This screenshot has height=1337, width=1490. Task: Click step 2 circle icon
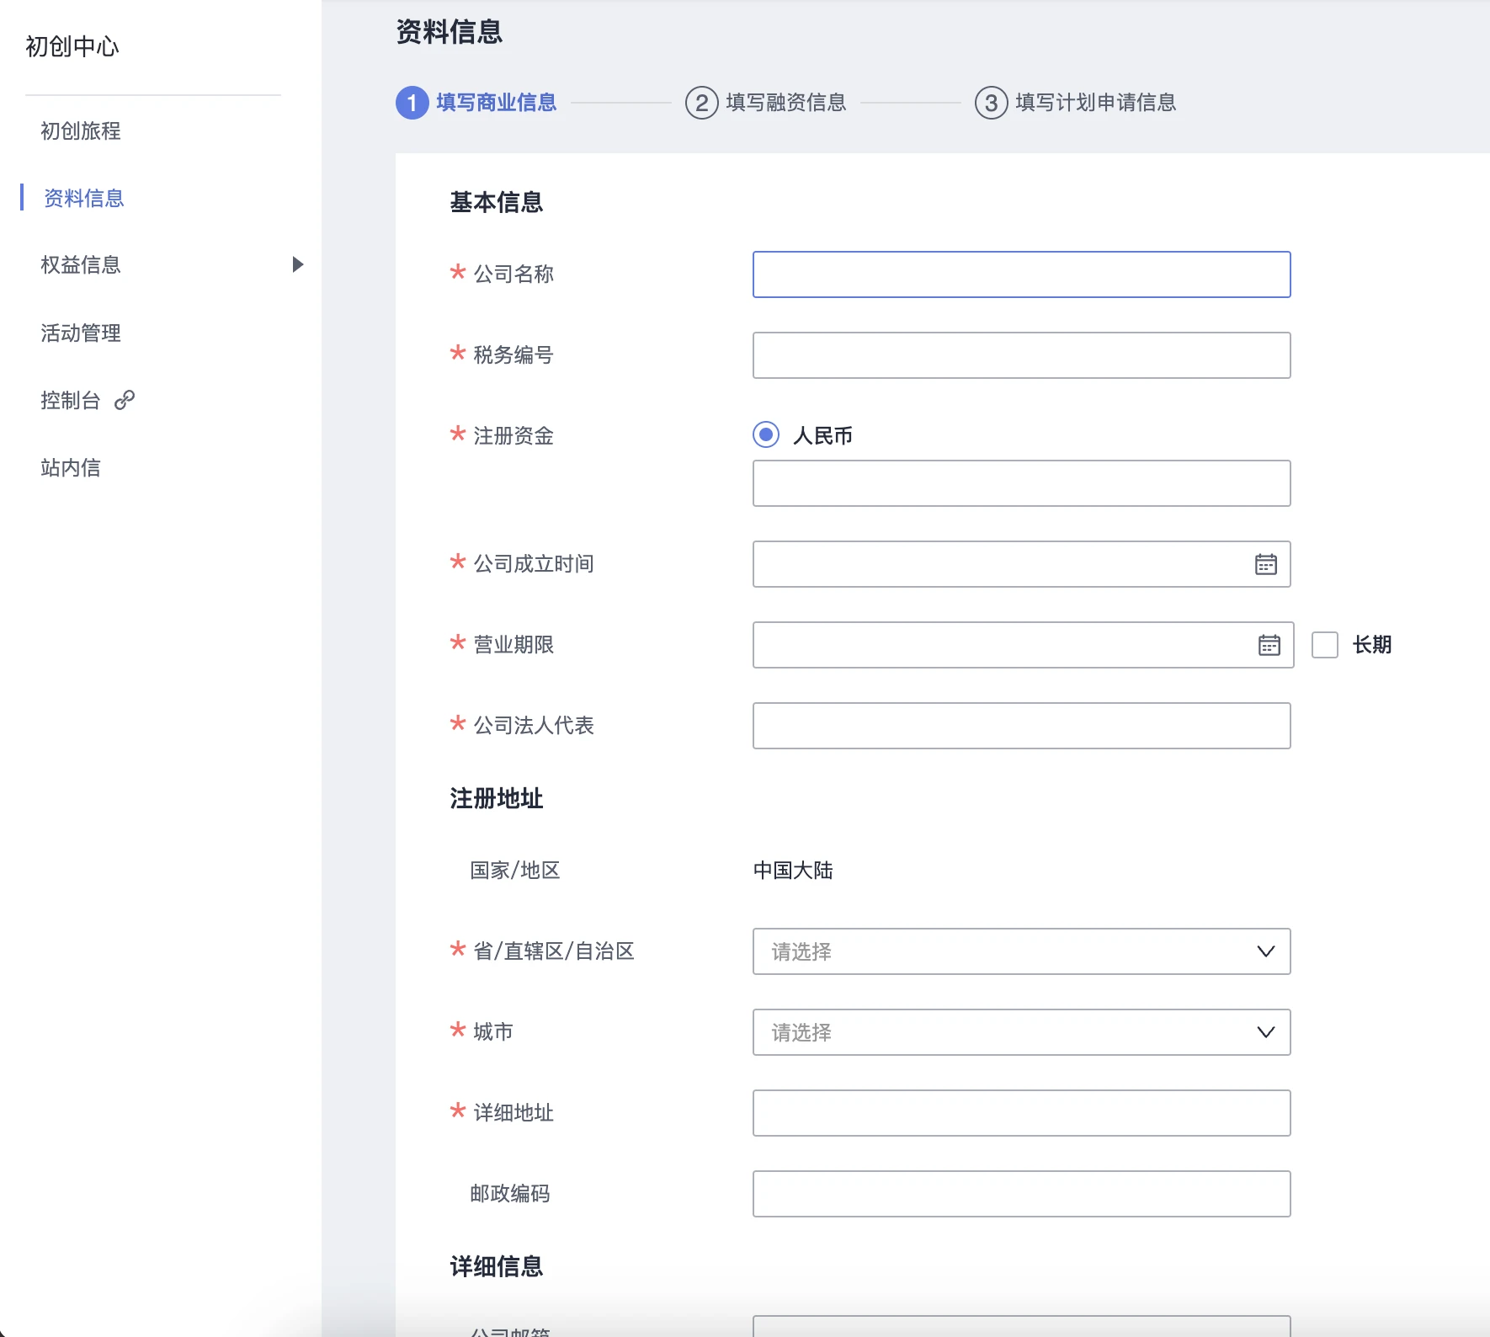(701, 103)
